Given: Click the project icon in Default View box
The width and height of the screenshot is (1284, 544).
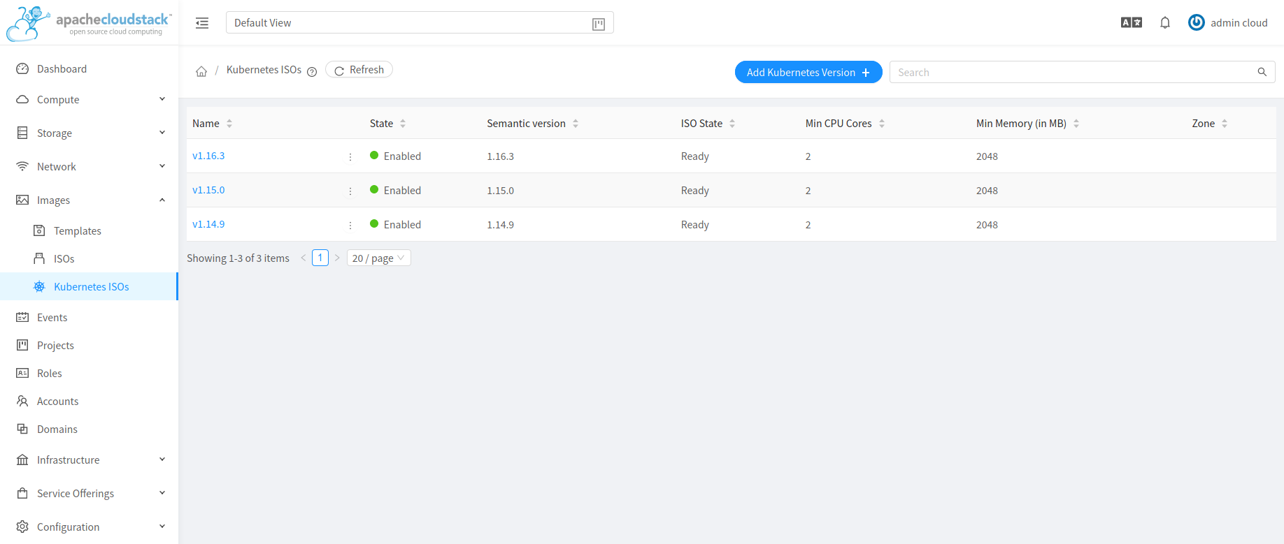Looking at the screenshot, I should [598, 24].
